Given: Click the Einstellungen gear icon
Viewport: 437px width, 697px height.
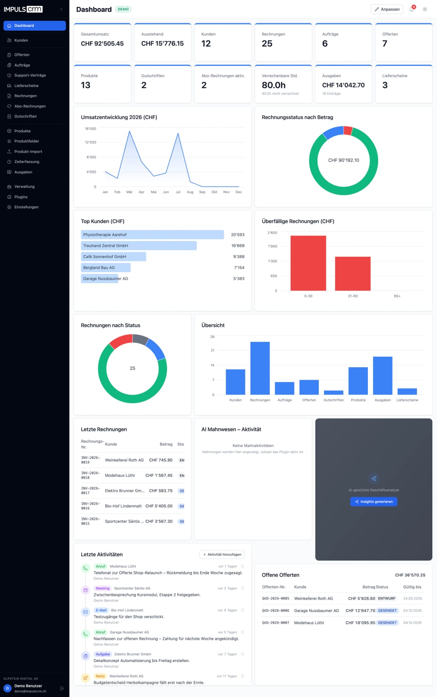Looking at the screenshot, I should click(x=9, y=207).
